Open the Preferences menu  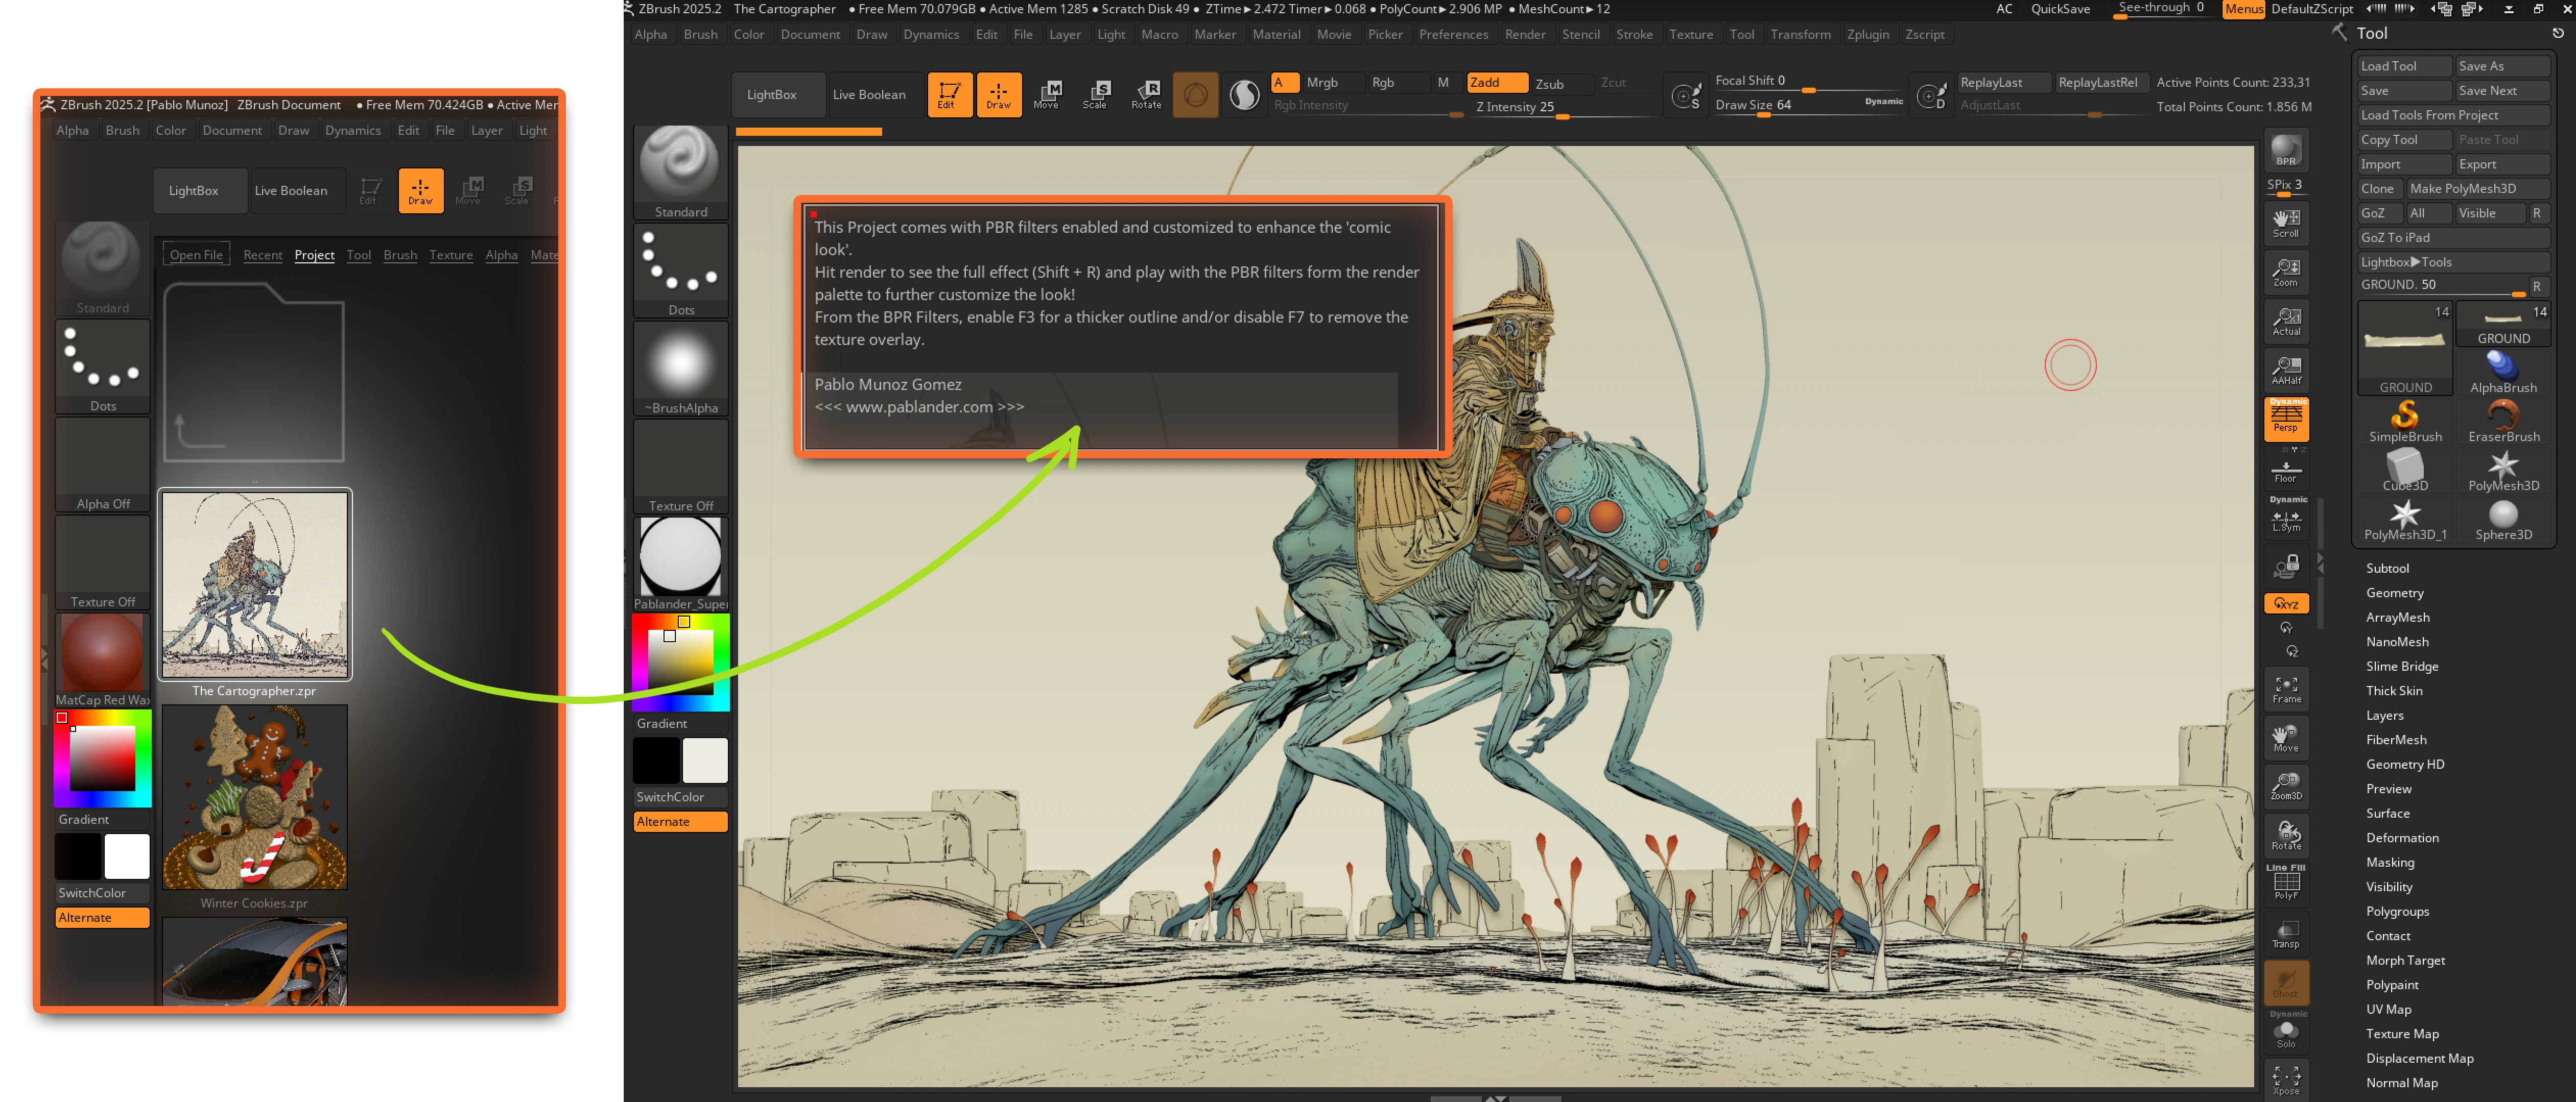(1453, 34)
